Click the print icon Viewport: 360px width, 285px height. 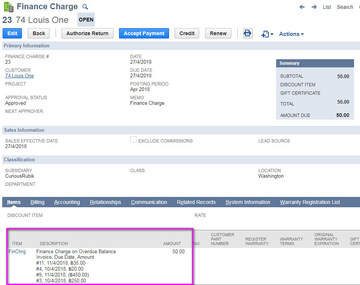click(x=248, y=33)
